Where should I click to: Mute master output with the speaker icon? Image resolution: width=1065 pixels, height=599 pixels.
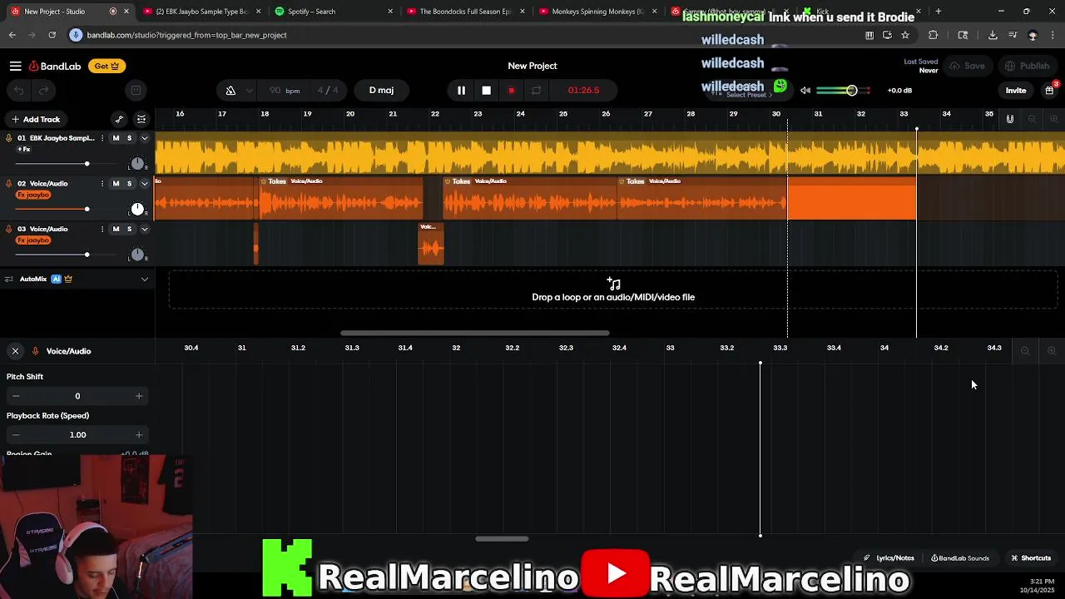805,90
